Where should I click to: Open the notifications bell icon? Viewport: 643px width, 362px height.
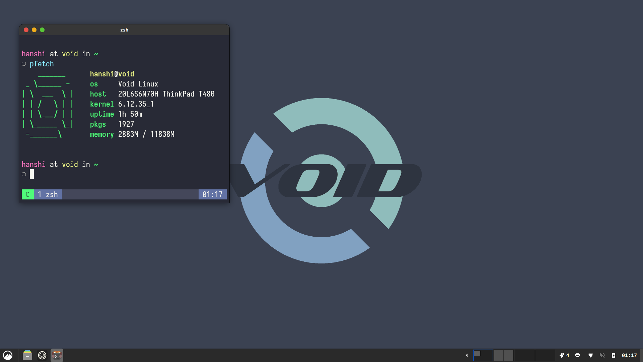562,355
